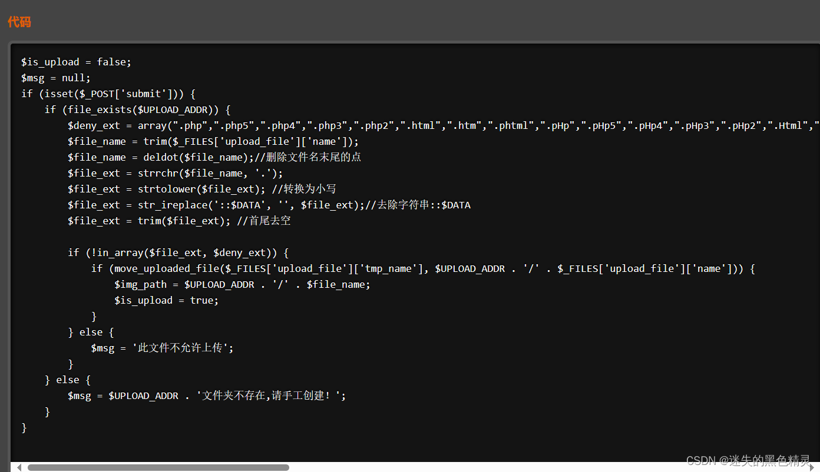Viewport: 820px width, 472px height.
Task: Click the str_ireplace('::$DATA' line
Action: pyautogui.click(x=269, y=205)
